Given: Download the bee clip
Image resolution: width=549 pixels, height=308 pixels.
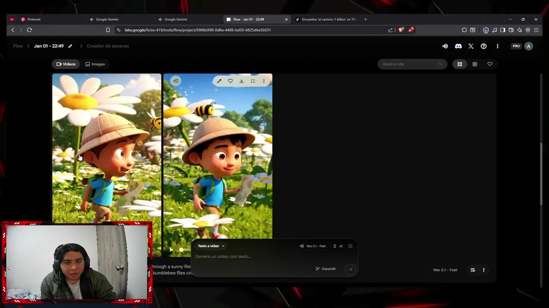Looking at the screenshot, I should pyautogui.click(x=241, y=81).
